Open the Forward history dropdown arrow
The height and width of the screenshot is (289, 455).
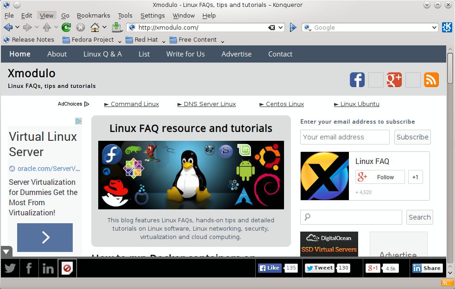point(37,27)
